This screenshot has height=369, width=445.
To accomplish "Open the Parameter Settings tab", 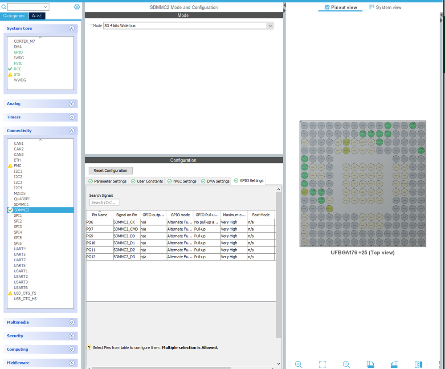I will click(x=107, y=181).
